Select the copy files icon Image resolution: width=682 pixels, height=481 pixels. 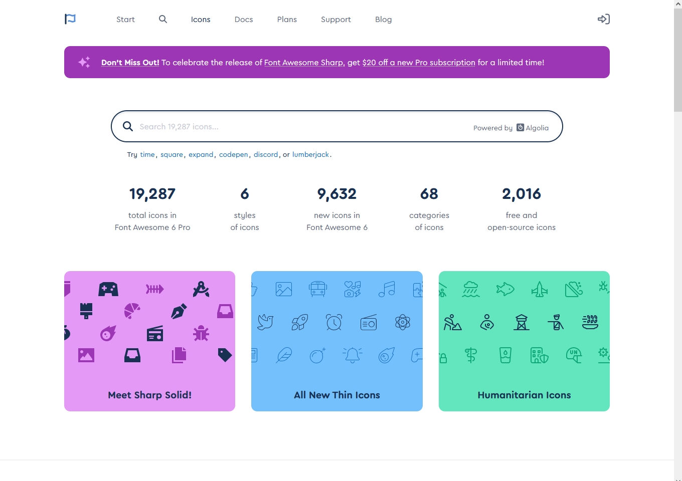(x=179, y=355)
